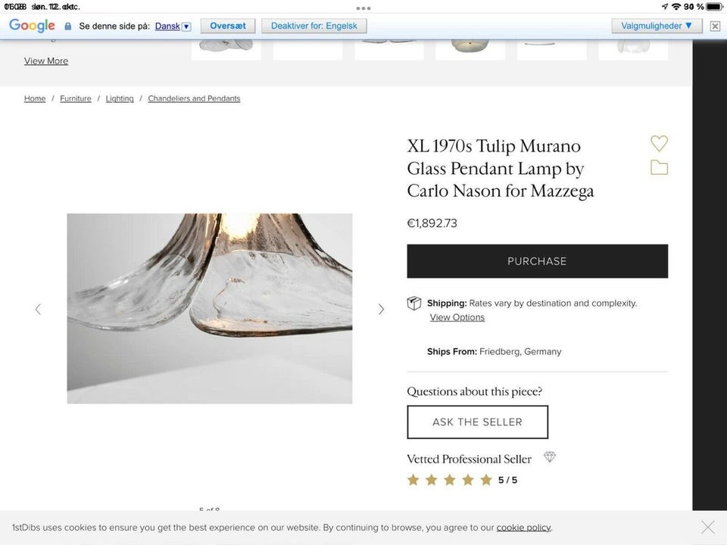727x545 pixels.
Task: Click the Oversæt translate button
Action: pos(228,26)
